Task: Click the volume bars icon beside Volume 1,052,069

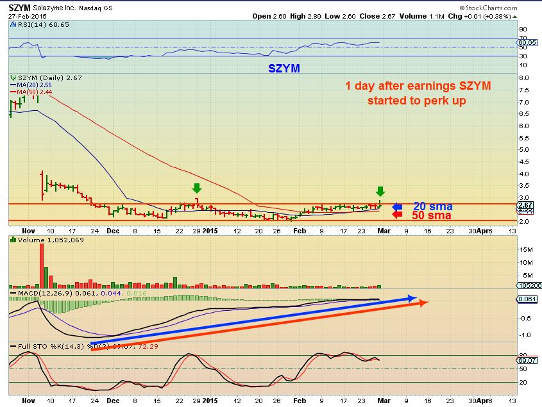Action: [x=13, y=240]
